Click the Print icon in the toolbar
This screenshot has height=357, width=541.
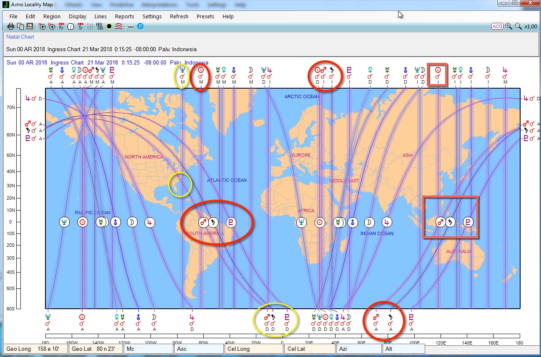click(x=11, y=26)
